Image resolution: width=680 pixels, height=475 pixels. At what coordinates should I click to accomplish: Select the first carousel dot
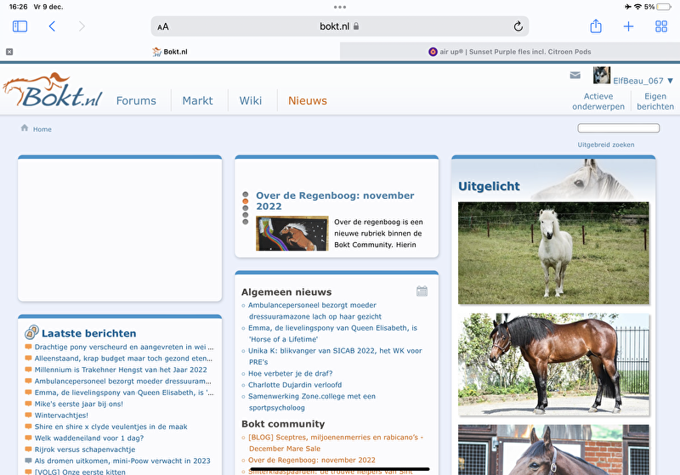[x=246, y=194]
